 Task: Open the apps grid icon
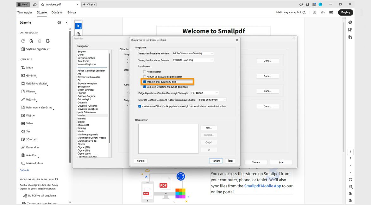[x=314, y=4]
